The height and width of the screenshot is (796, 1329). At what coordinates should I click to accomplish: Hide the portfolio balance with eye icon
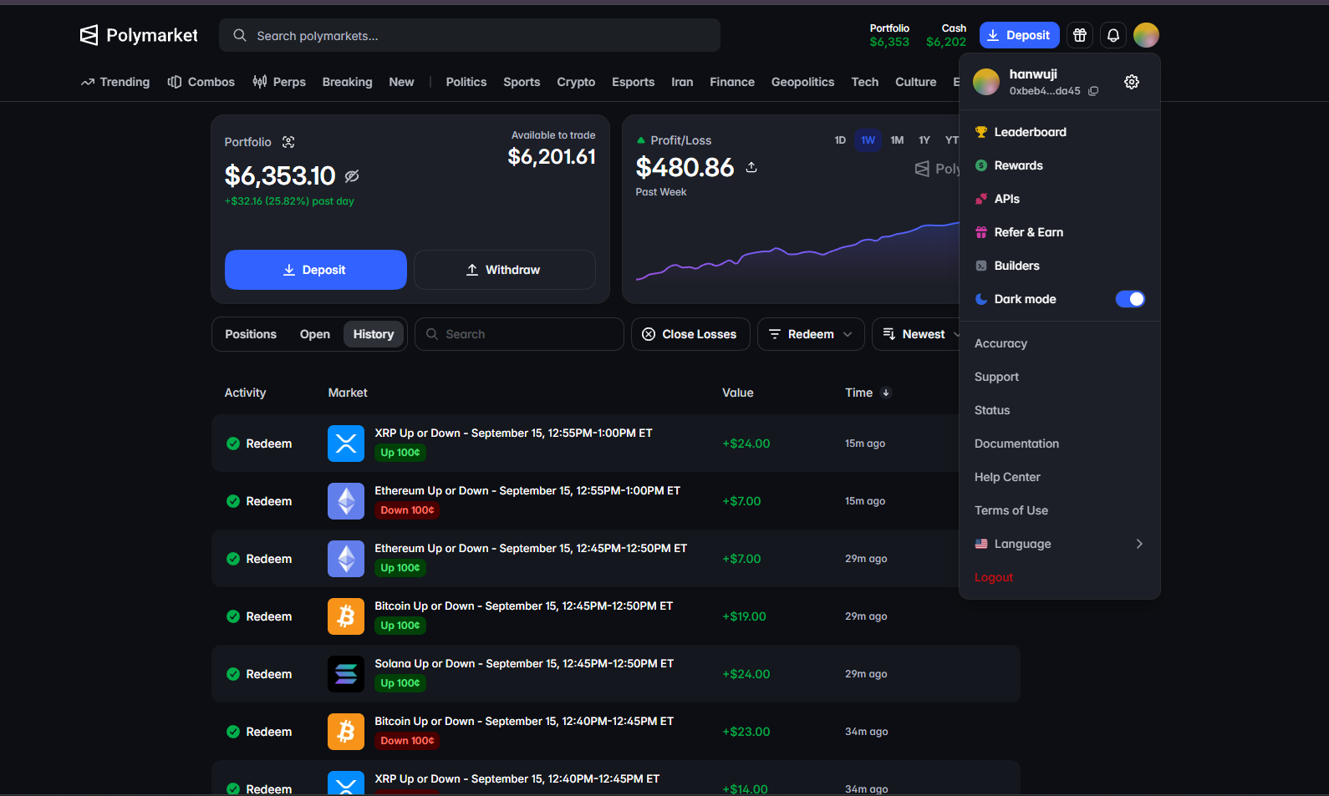352,176
